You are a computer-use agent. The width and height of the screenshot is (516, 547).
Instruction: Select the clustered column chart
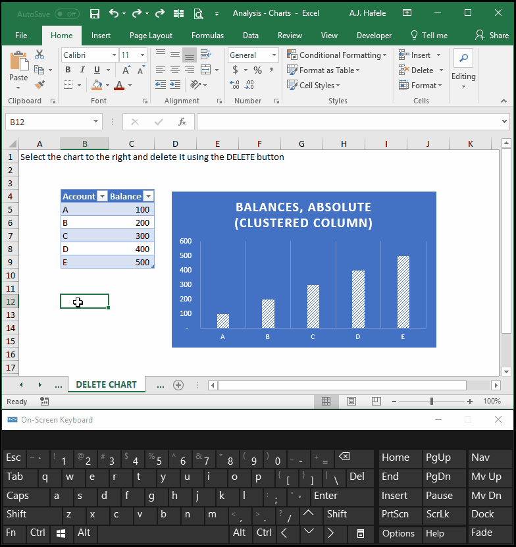tap(303, 269)
